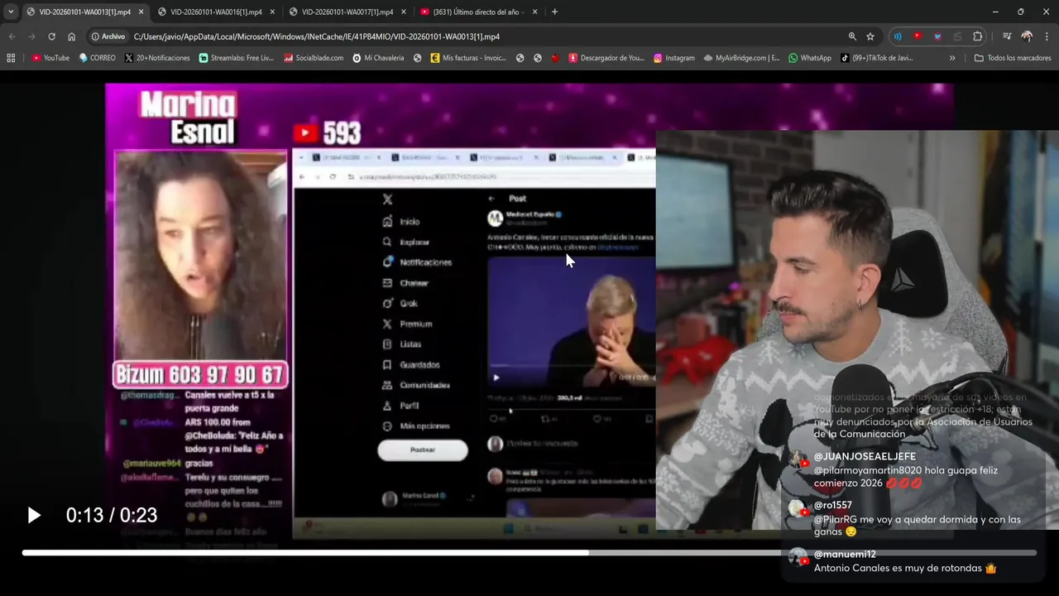The height and width of the screenshot is (596, 1059).
Task: Open the greyed-out extension icon
Action: (957, 36)
